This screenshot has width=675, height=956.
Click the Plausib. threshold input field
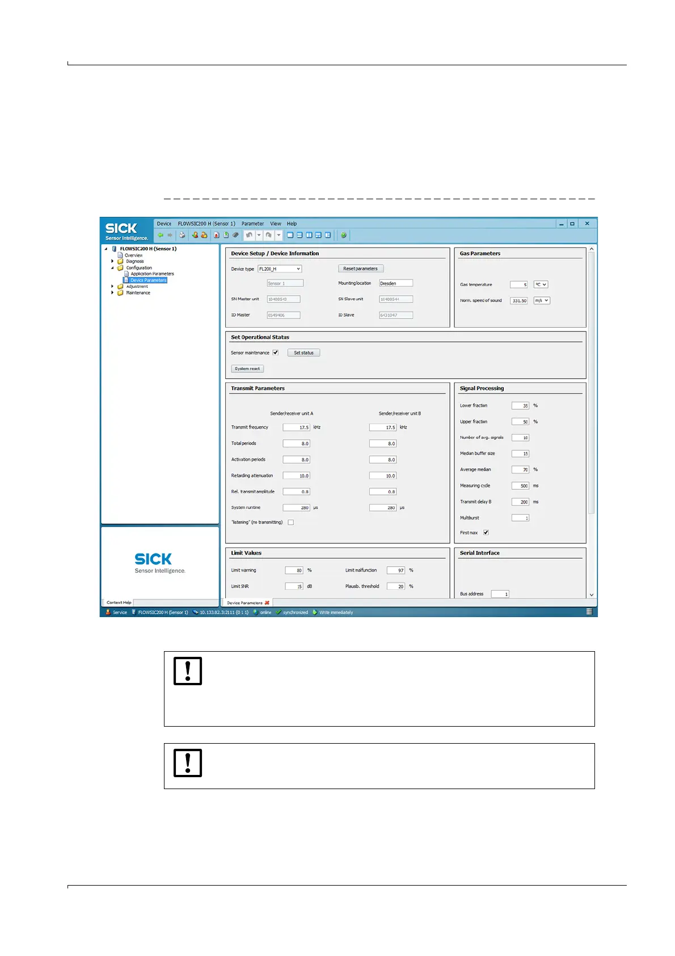coord(396,586)
